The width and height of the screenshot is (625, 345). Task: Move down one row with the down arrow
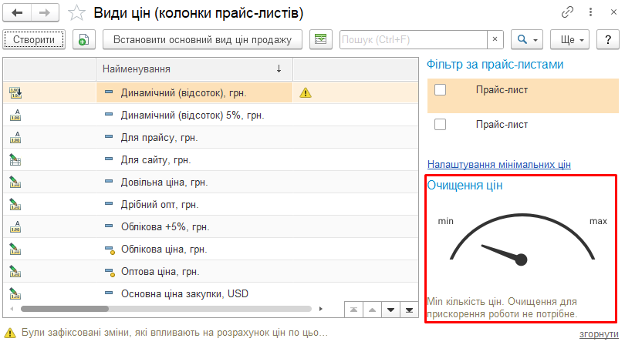point(390,310)
